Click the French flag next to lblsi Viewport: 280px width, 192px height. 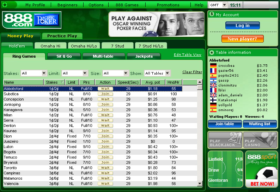pos(213,90)
